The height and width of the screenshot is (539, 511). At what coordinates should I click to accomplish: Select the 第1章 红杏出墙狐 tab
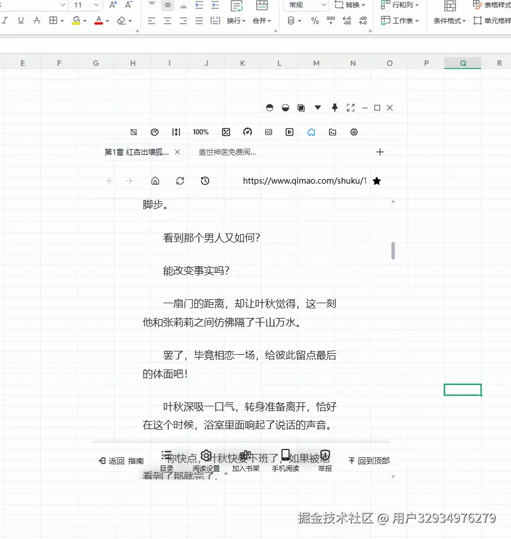pos(136,152)
